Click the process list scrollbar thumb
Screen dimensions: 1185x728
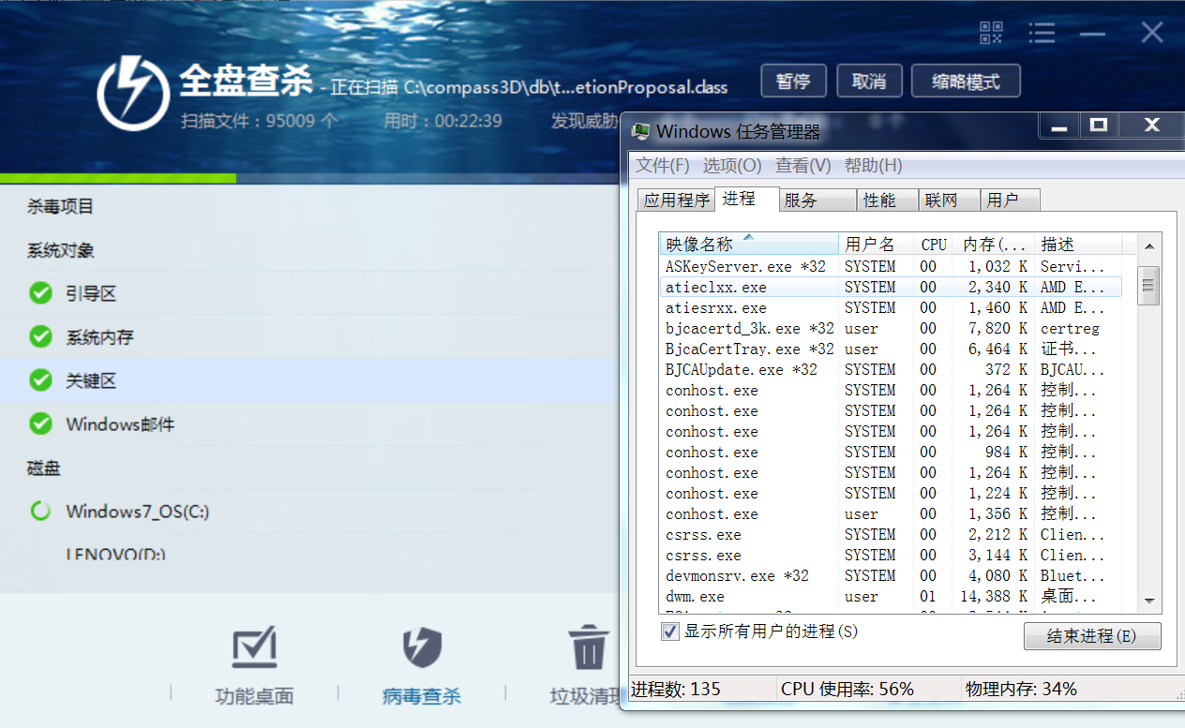tap(1148, 285)
